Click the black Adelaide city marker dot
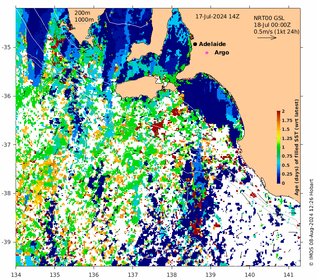Image resolution: width=317 pixels, height=280 pixels. click(x=195, y=44)
